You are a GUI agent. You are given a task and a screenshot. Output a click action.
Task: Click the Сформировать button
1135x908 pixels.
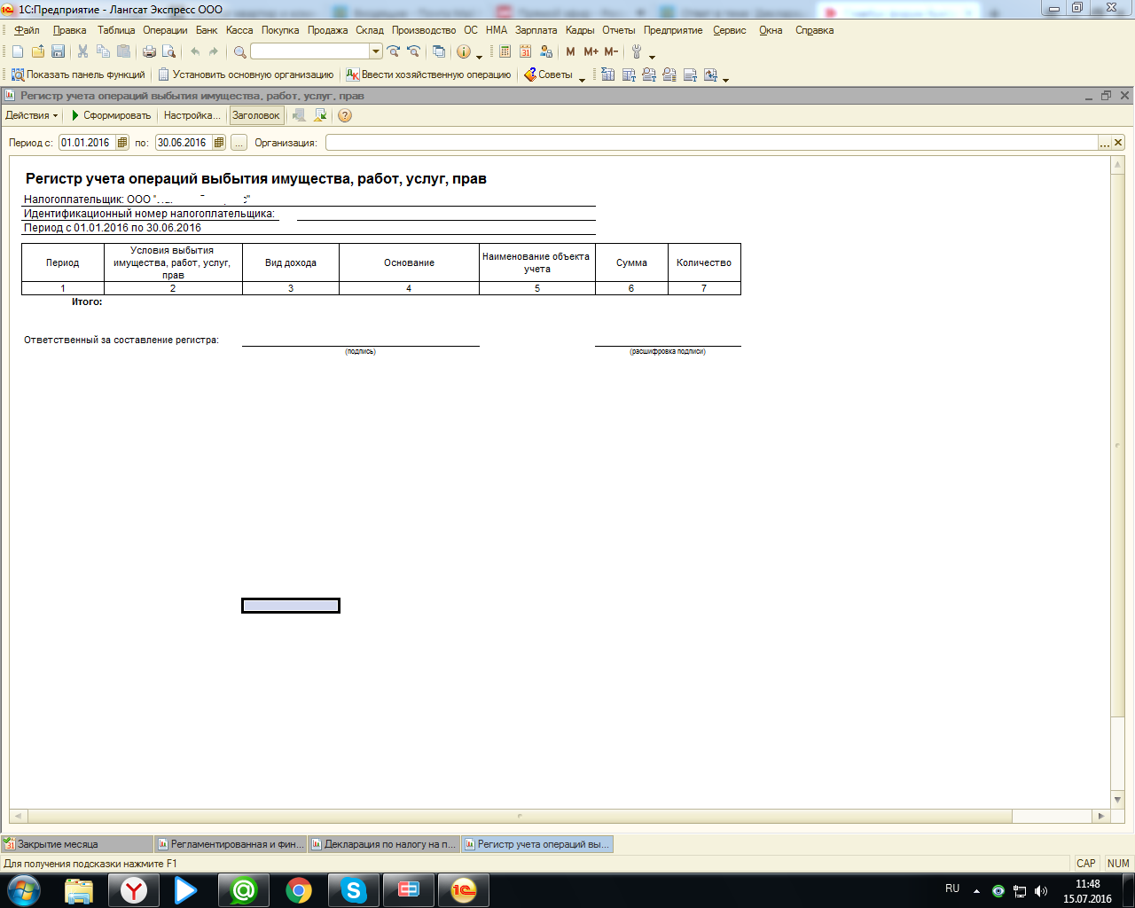coord(111,115)
